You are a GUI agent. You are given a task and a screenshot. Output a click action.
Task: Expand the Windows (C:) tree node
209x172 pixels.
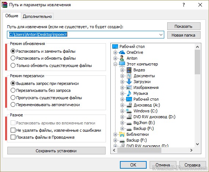pos(122,111)
